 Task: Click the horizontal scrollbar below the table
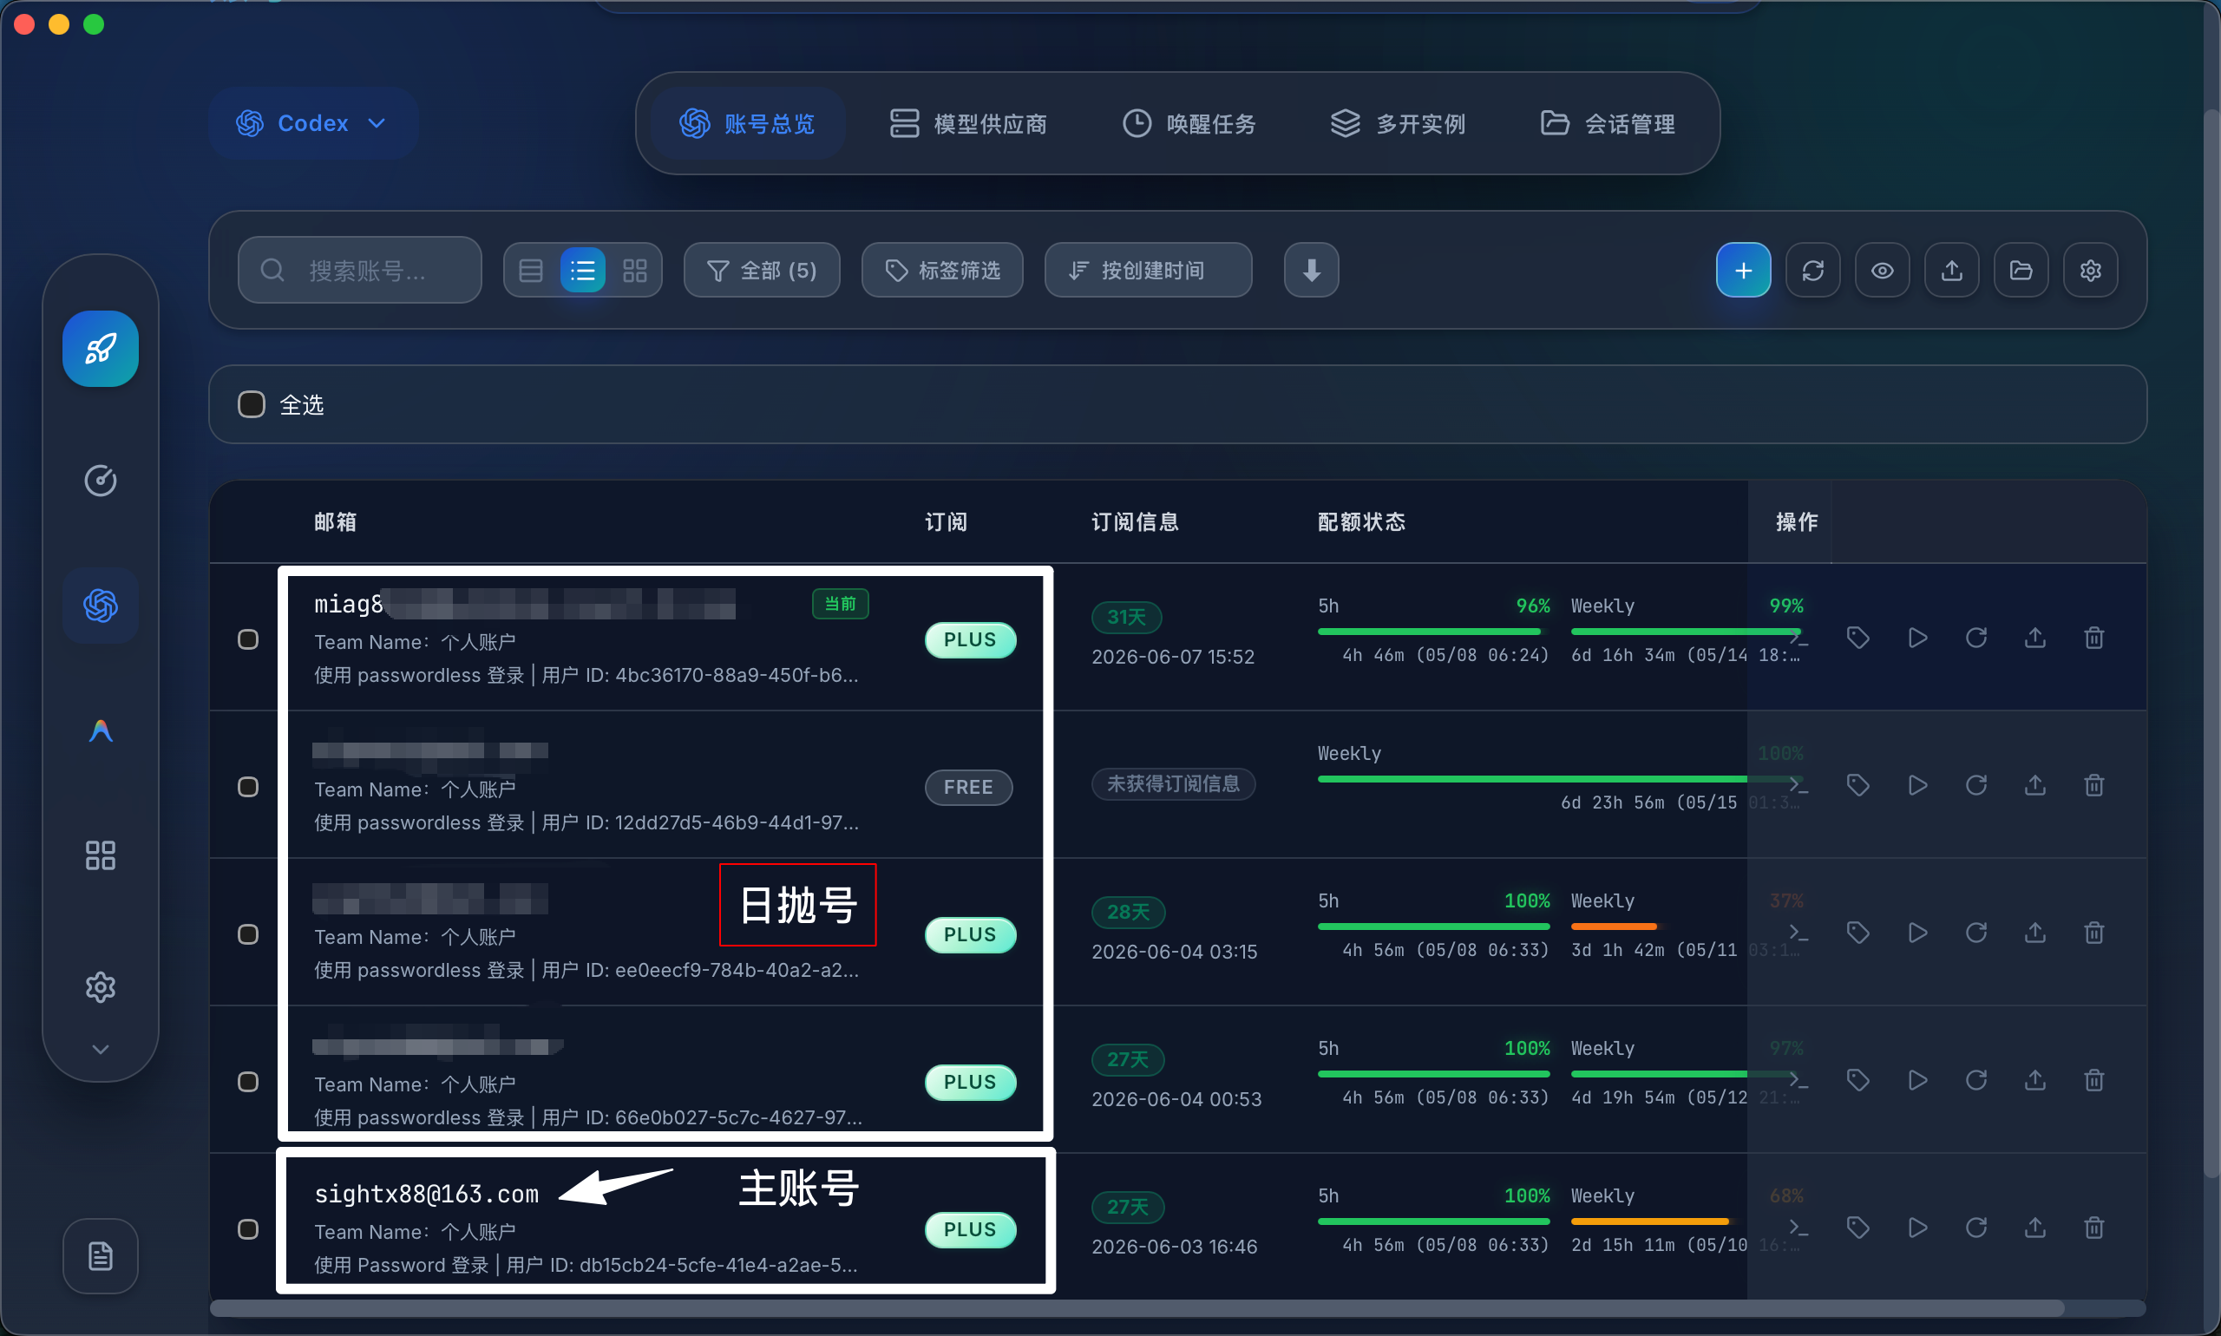tap(1137, 1308)
